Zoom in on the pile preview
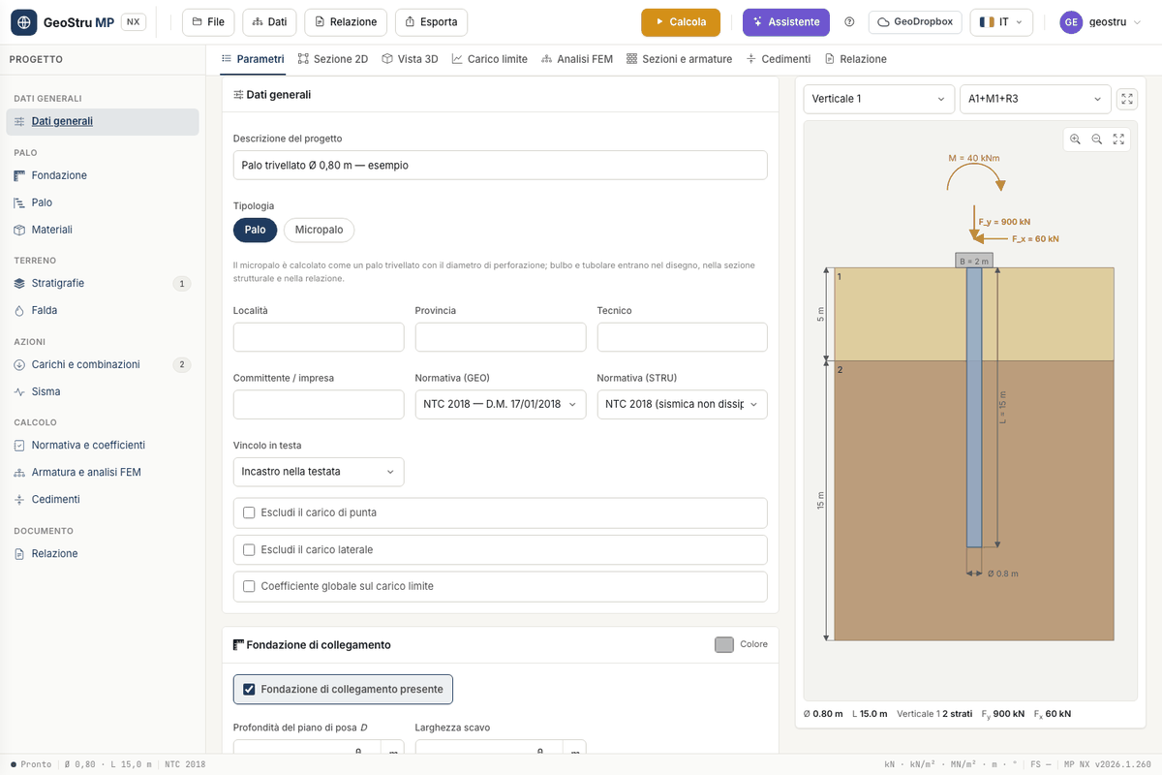The image size is (1162, 775). pos(1075,139)
